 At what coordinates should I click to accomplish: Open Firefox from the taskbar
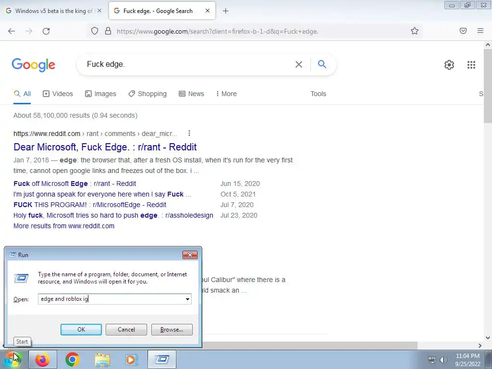point(43,359)
